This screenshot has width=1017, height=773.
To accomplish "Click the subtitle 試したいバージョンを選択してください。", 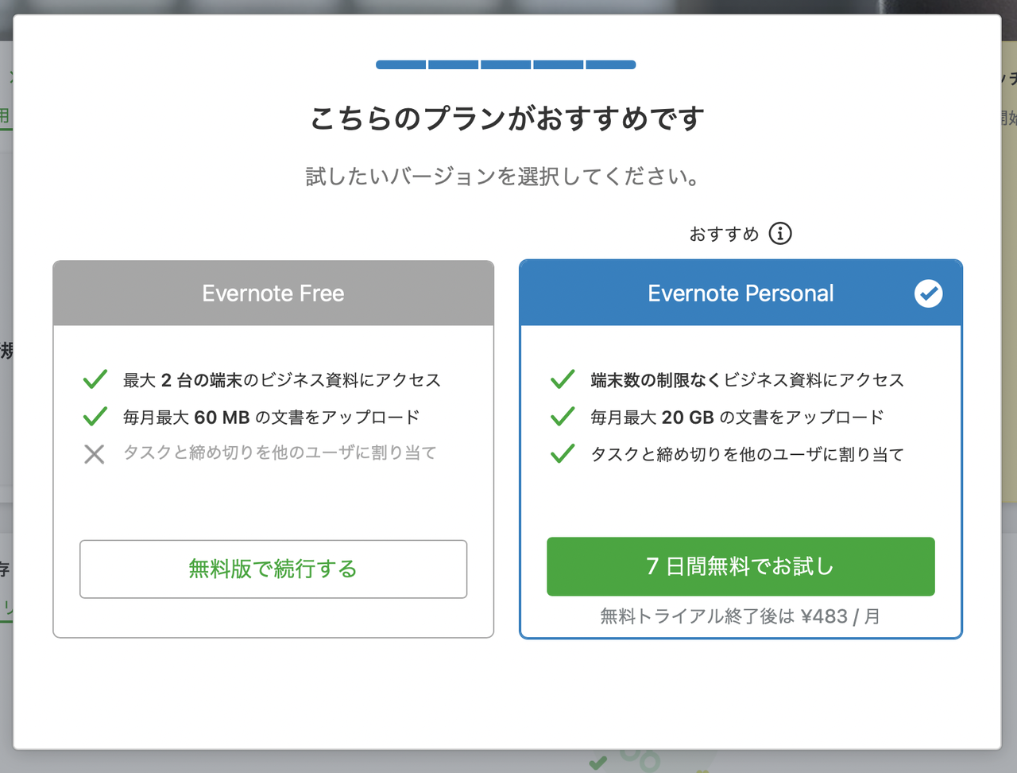I will point(504,177).
